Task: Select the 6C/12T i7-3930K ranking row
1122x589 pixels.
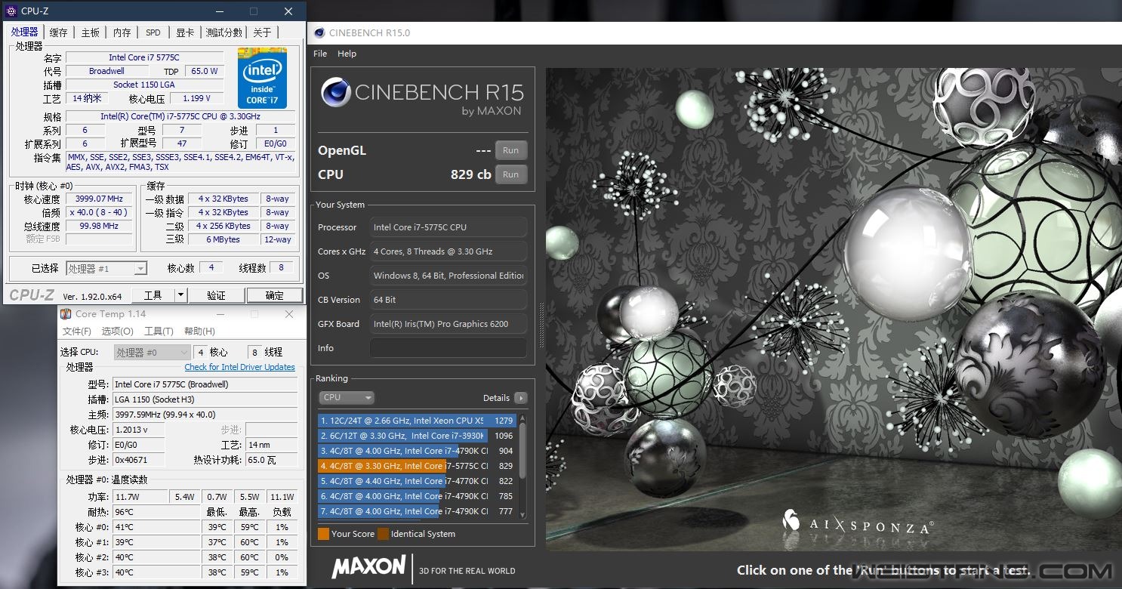Action: coord(417,436)
